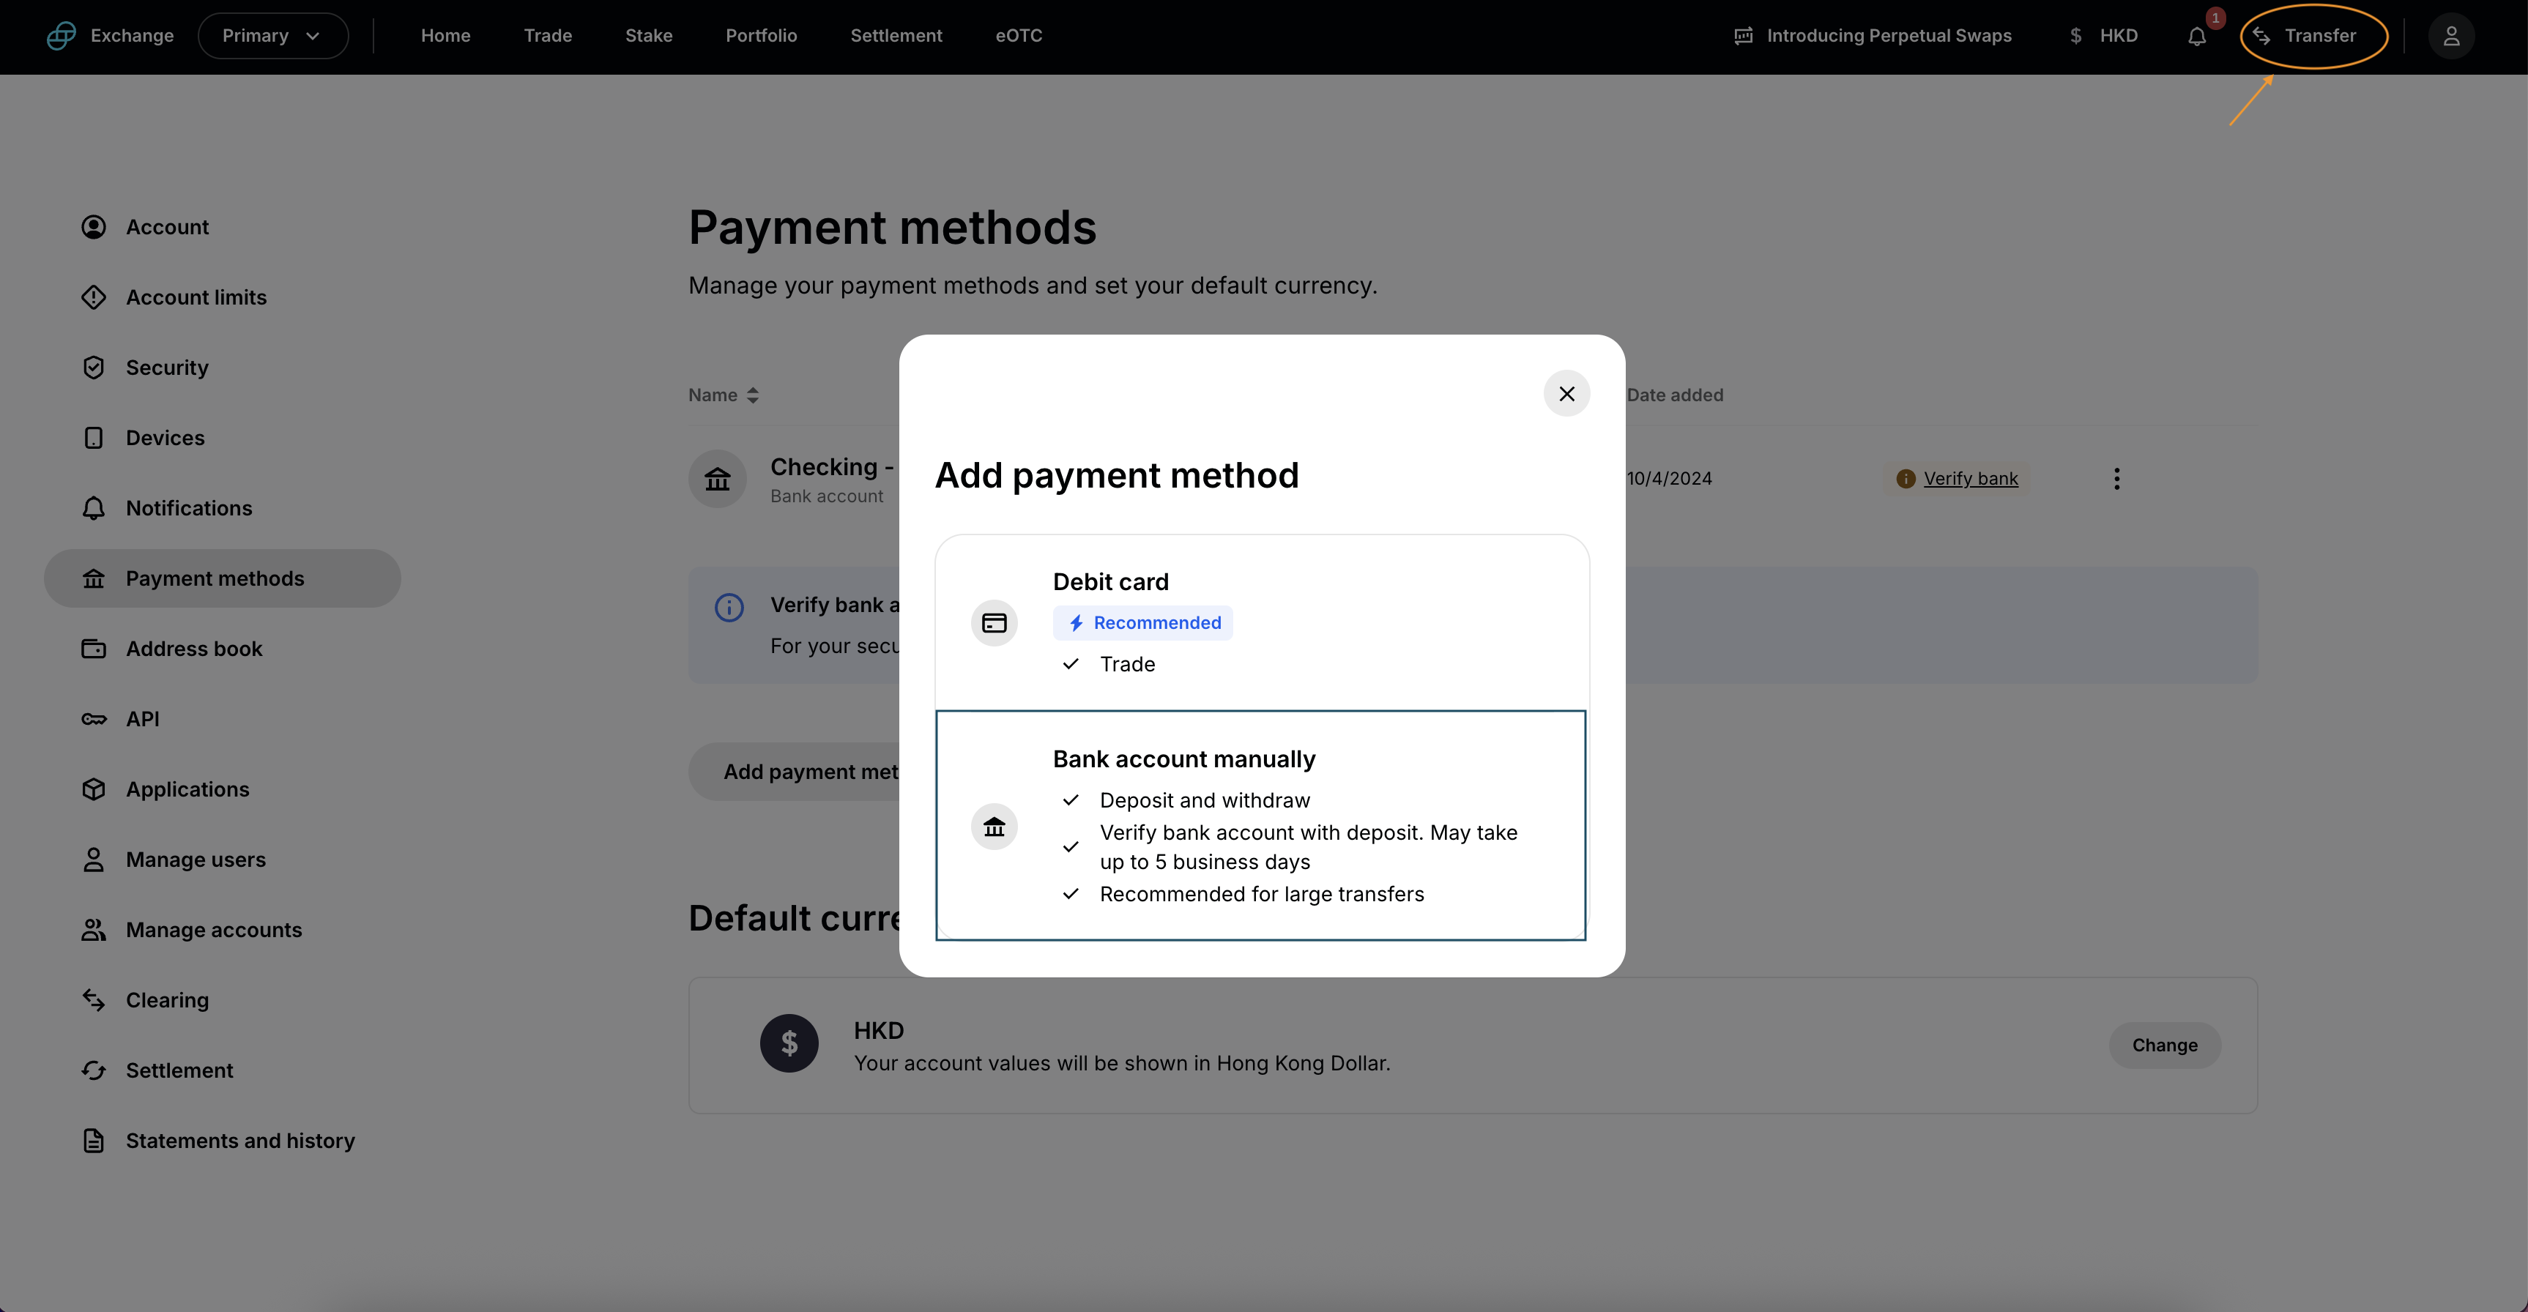Screen dimensions: 2528x1312
Task: Close the Add payment method dialog
Action: 1566,393
